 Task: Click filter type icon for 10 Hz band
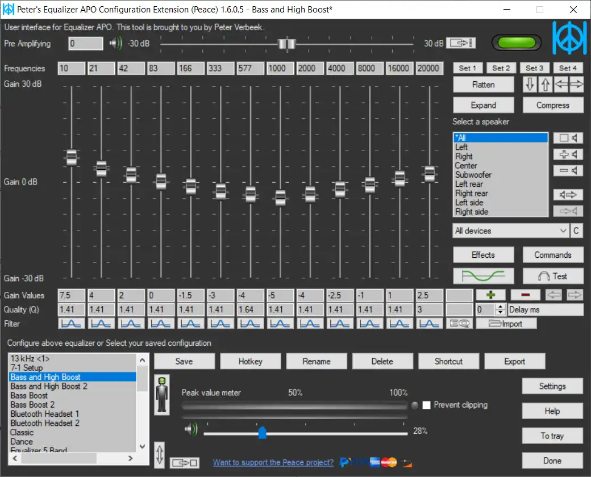71,324
